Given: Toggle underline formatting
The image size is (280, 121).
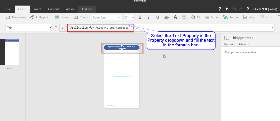Looking at the screenshot, I should click(158, 17).
